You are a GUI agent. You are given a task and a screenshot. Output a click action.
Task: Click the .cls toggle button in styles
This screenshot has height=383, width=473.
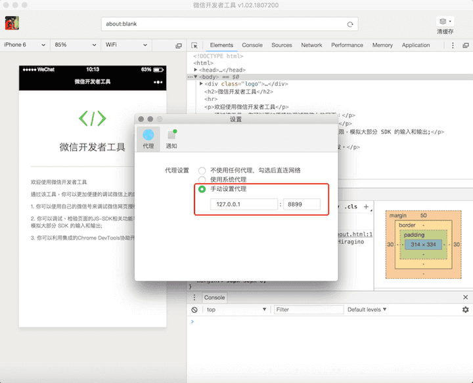(x=351, y=207)
